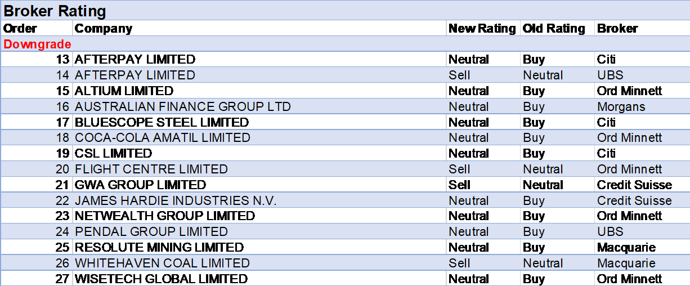Click the Sell rating for Afterpay Limited
The height and width of the screenshot is (286, 690).
[459, 75]
